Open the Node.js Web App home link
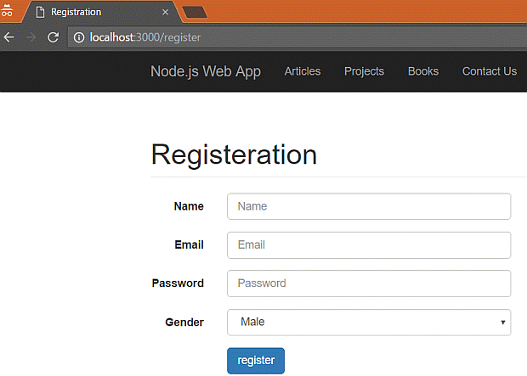The image size is (527, 376). [x=206, y=71]
